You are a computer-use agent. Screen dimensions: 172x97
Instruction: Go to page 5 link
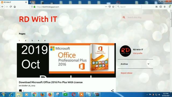pyautogui.click(x=45, y=40)
